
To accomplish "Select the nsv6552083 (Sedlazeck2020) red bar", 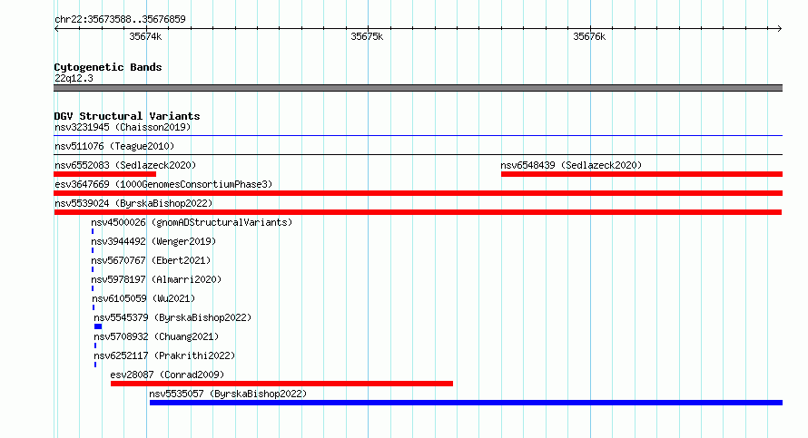I will [x=105, y=174].
